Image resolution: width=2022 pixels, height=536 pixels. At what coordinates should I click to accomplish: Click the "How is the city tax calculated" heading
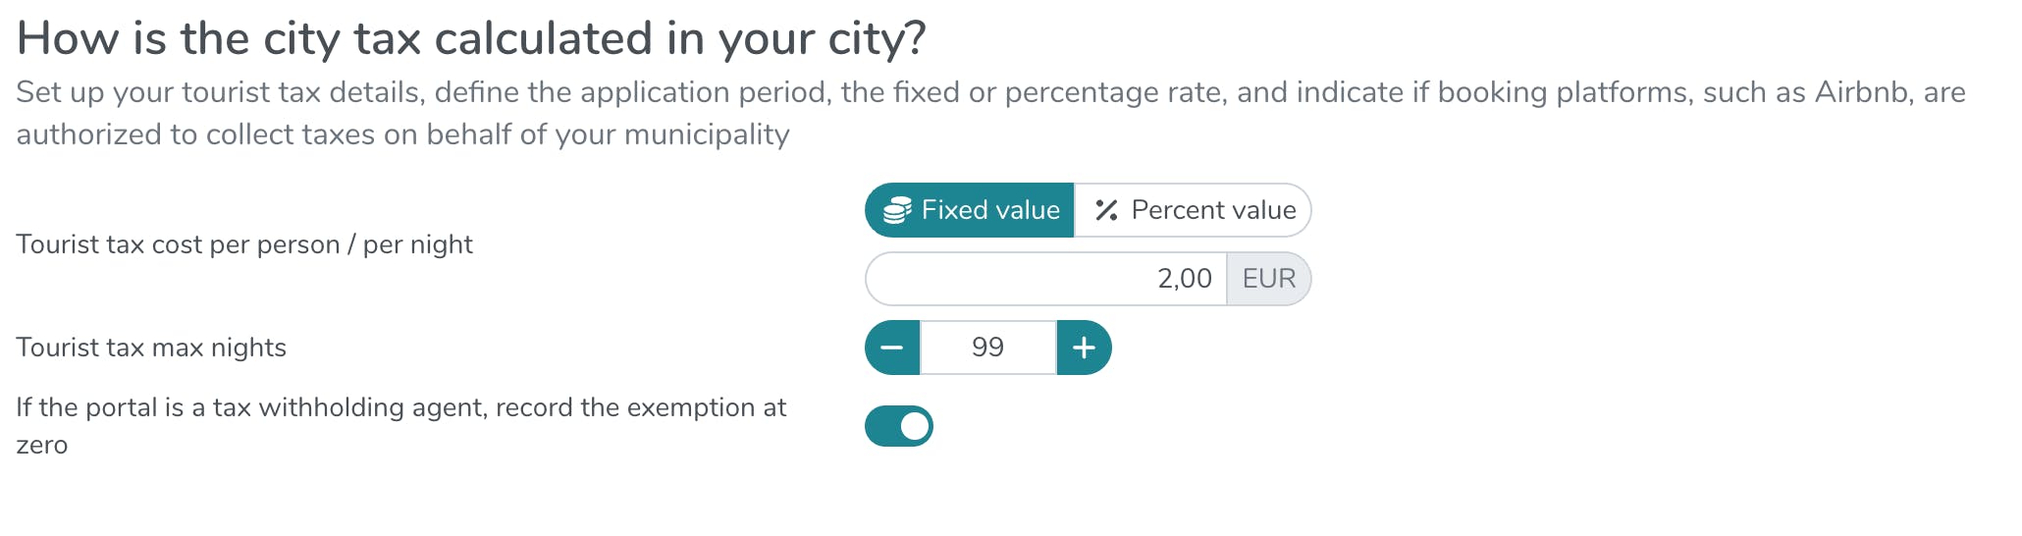(x=471, y=39)
